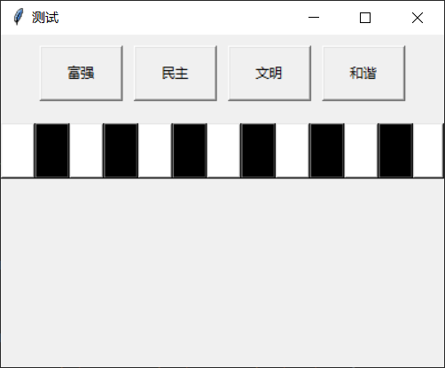Click the 富强 button
Viewport: 445px width, 368px height.
82,74
